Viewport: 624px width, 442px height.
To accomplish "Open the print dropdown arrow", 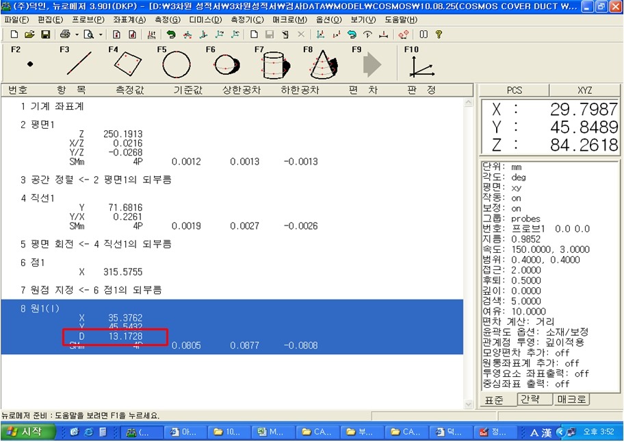I will click(x=77, y=34).
